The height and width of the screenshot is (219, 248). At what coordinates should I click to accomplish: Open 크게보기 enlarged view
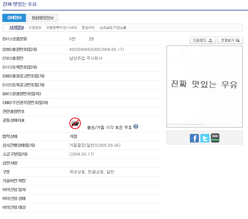(x=230, y=40)
